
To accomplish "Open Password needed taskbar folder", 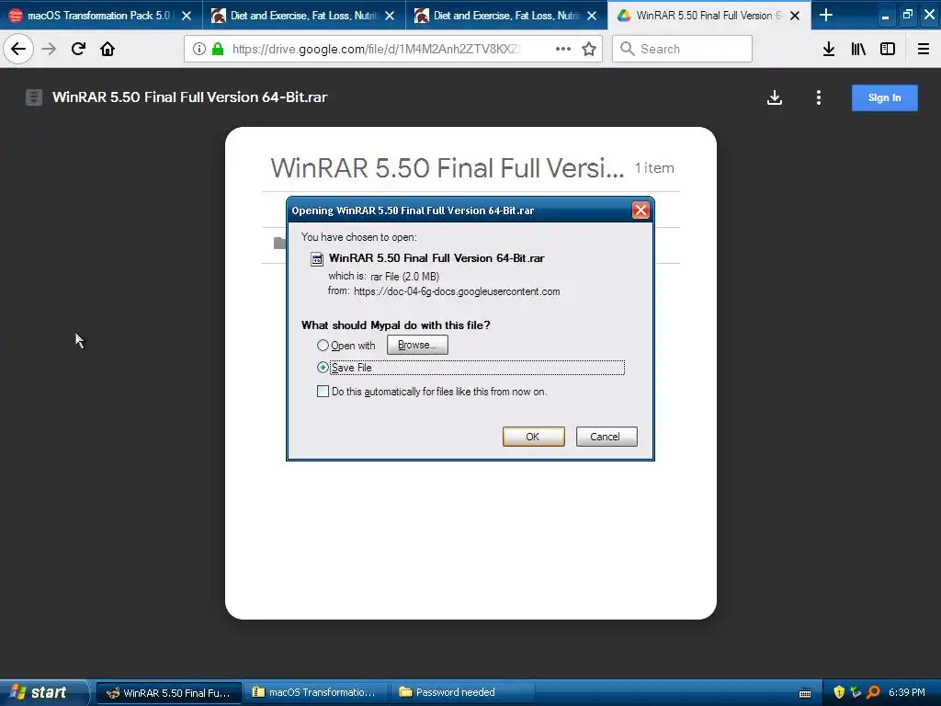I will pyautogui.click(x=462, y=693).
